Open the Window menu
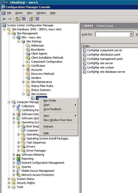The image size is (138, 193). pos(41,13)
